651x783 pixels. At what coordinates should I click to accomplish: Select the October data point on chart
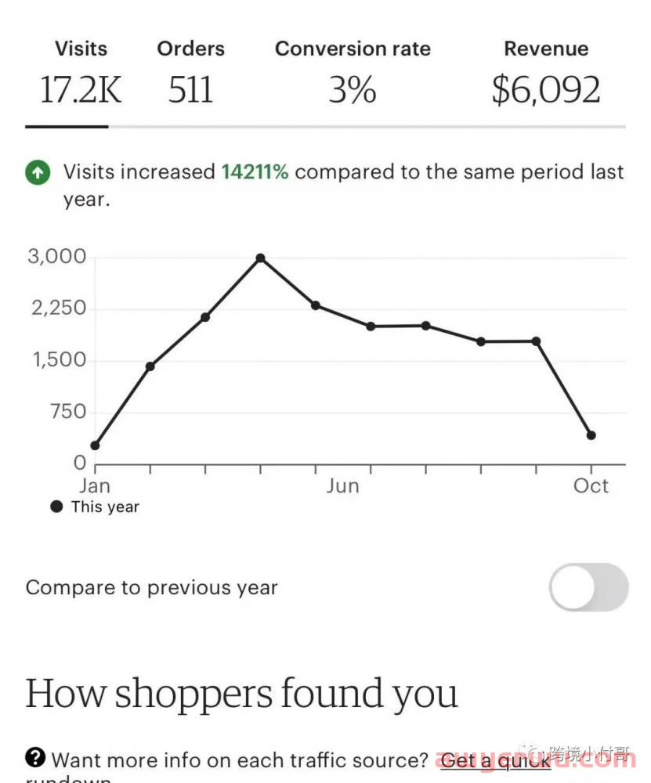click(591, 435)
